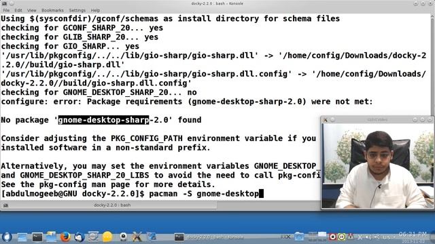Launch the webcam application from the panel

[123, 237]
